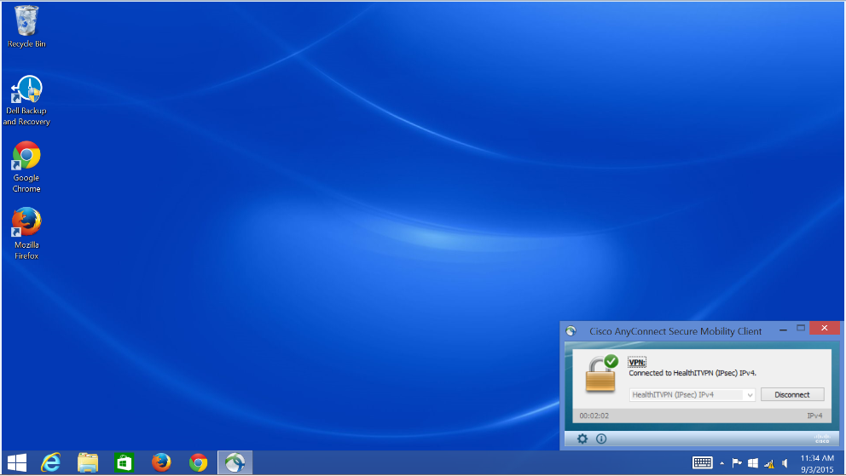Click the Cisco AnyConnect taskbar icon

235,462
